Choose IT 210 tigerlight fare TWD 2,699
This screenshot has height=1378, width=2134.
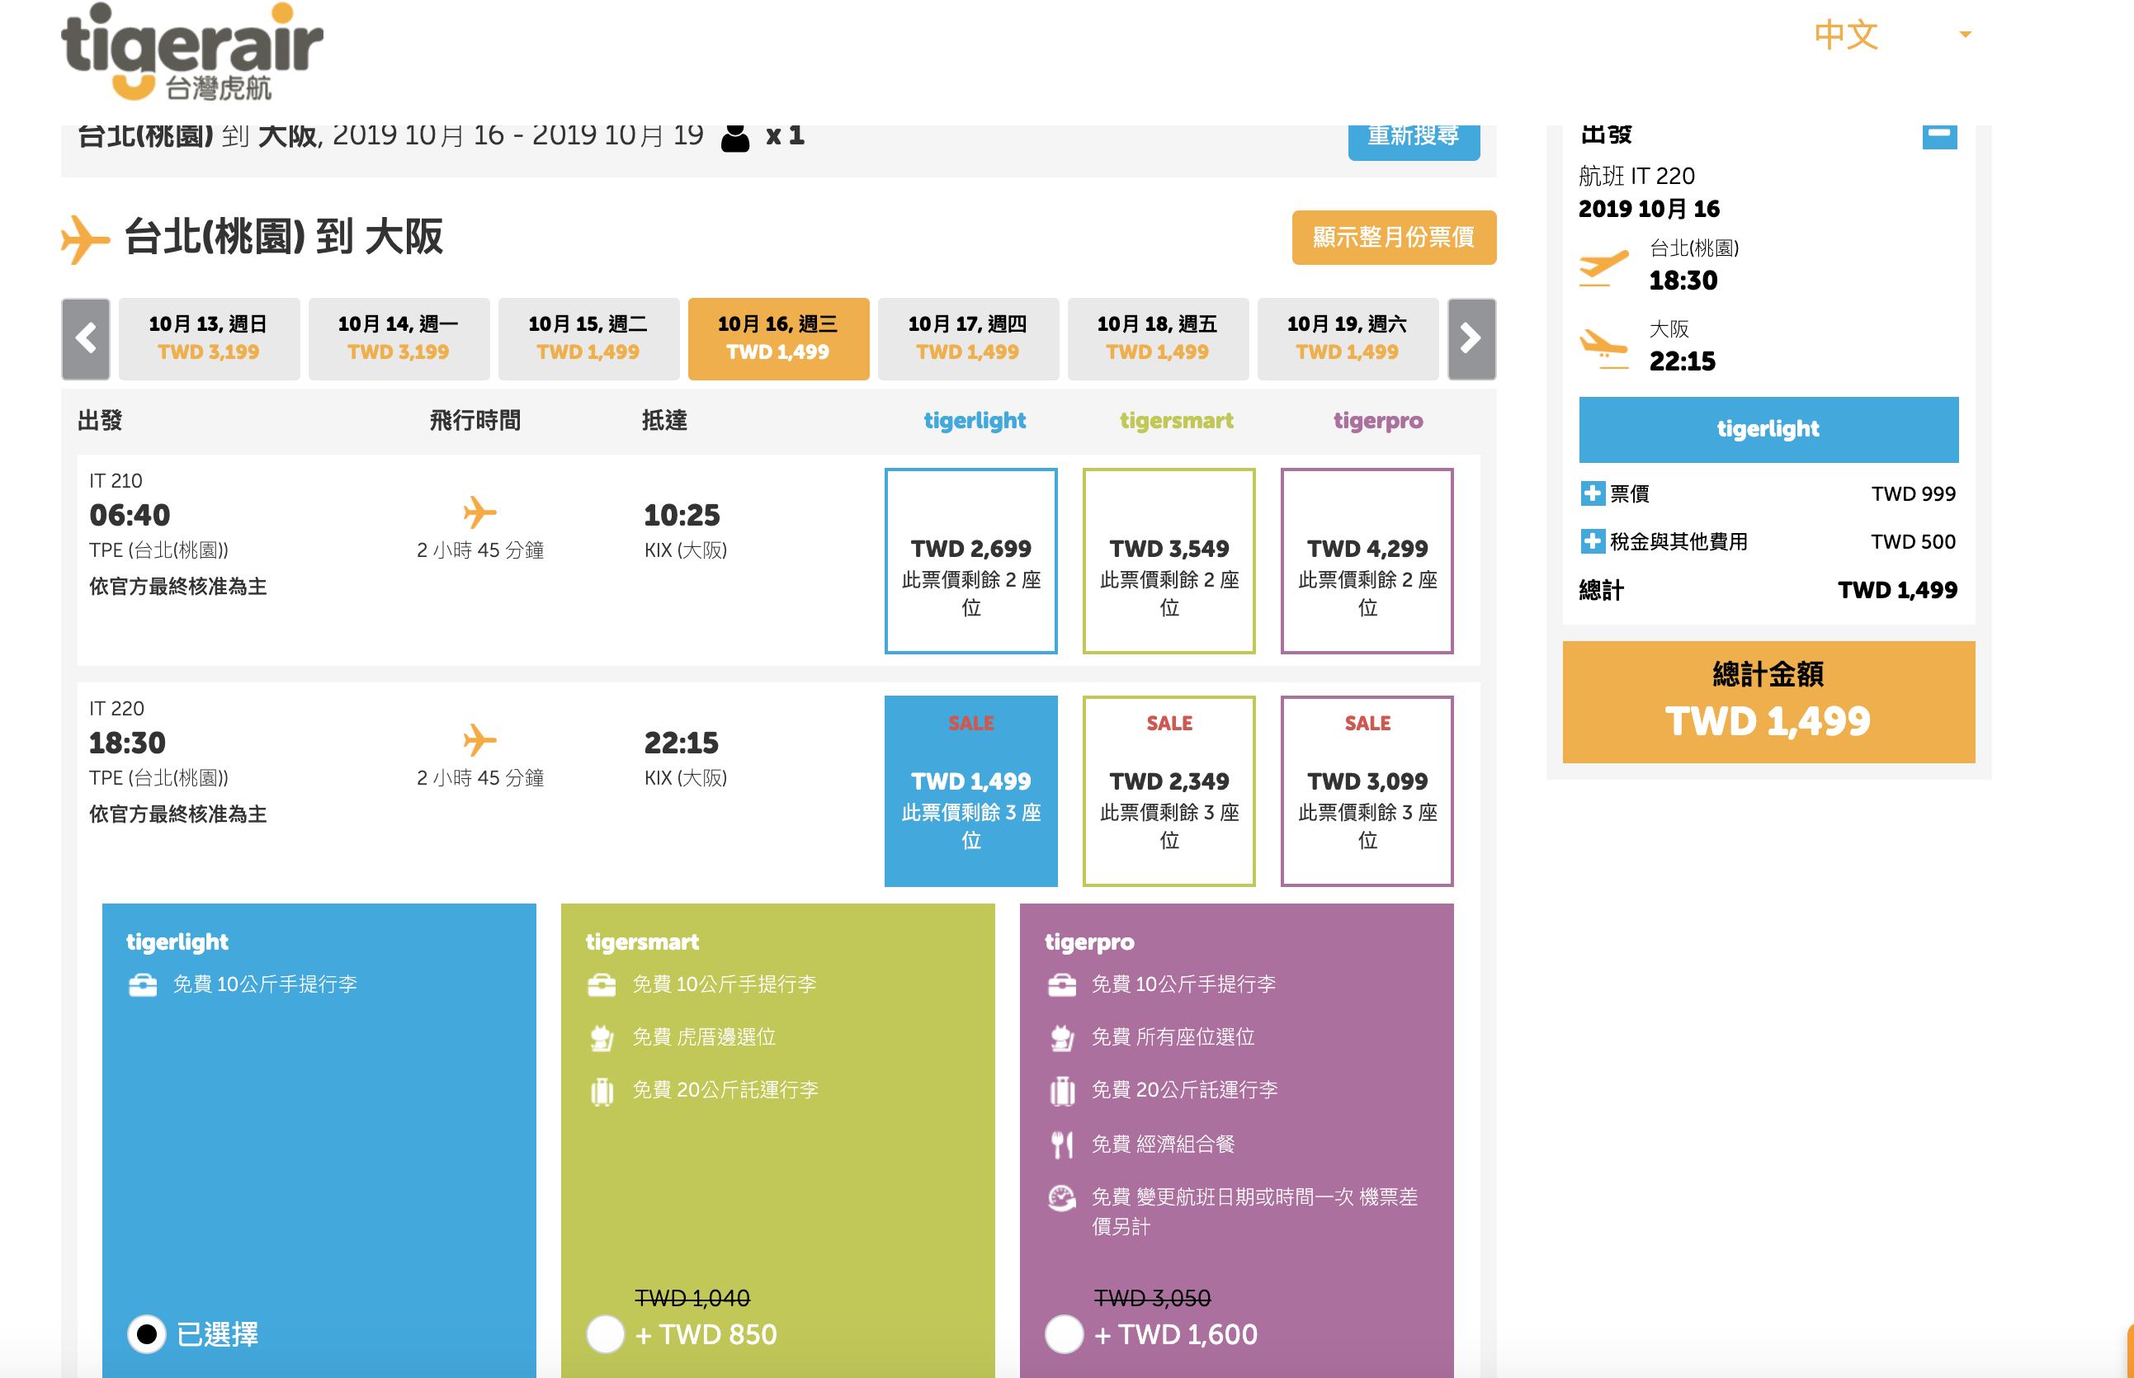[970, 561]
